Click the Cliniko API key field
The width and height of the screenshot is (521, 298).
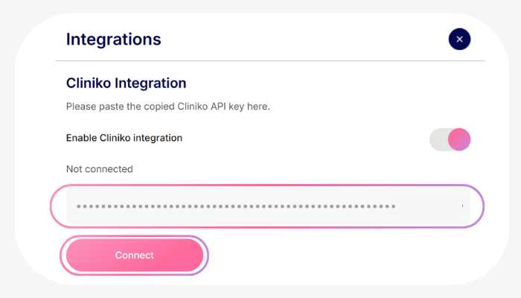[268, 206]
